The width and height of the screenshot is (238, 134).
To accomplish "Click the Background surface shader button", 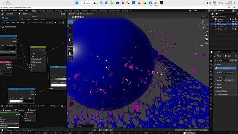I will click(229, 73).
